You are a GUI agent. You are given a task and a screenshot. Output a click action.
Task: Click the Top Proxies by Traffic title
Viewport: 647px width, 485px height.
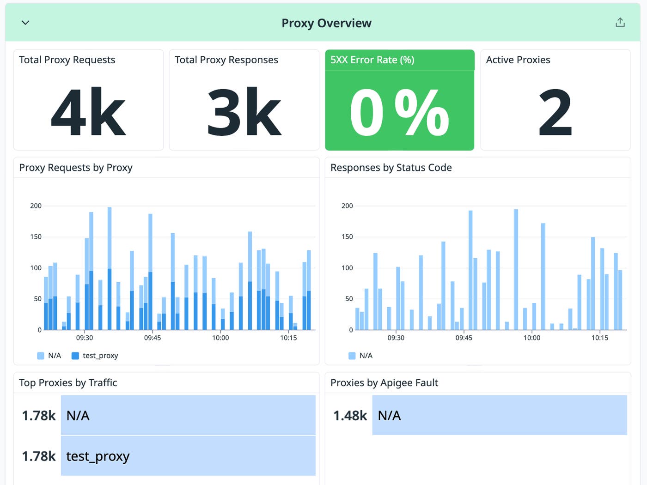pyautogui.click(x=68, y=383)
